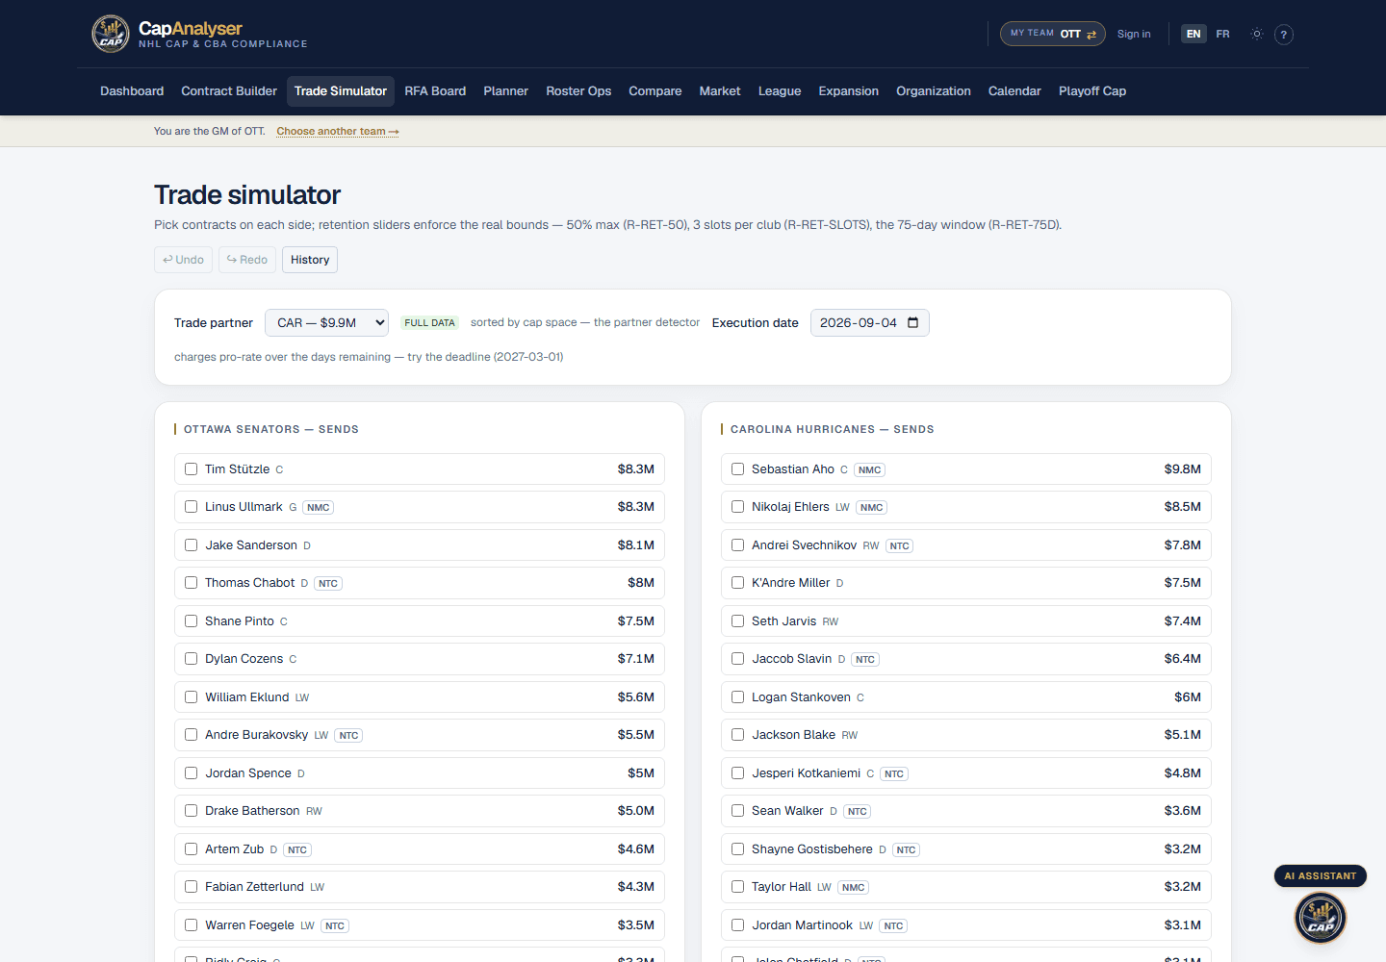This screenshot has height=962, width=1386.
Task: Click the Undo button
Action: coord(183,260)
